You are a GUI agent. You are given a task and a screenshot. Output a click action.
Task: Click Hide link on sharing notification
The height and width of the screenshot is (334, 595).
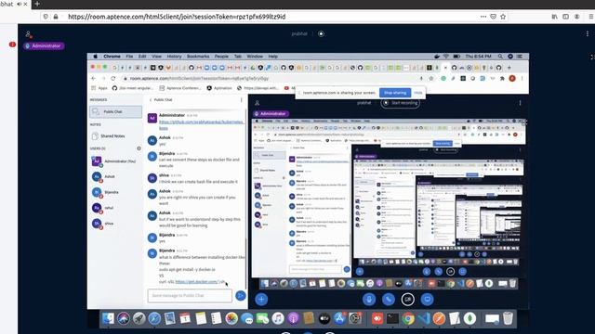[x=417, y=93]
